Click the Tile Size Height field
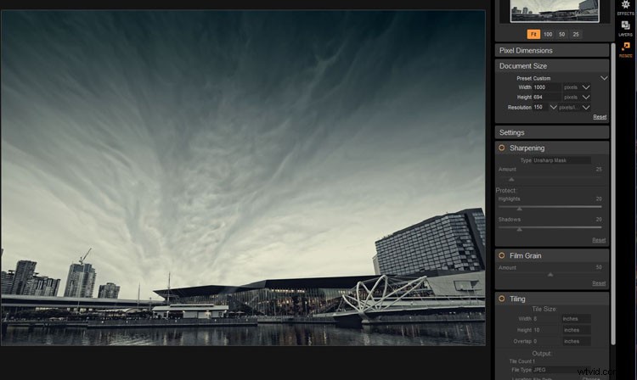The image size is (637, 380). pos(547,330)
